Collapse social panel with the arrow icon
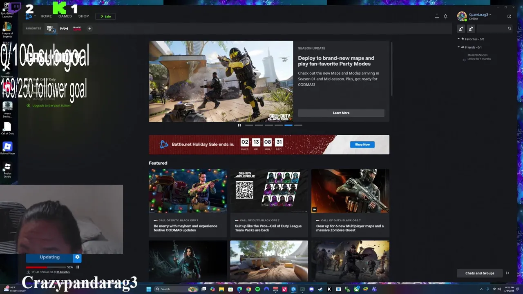The height and width of the screenshot is (294, 523). point(507,273)
